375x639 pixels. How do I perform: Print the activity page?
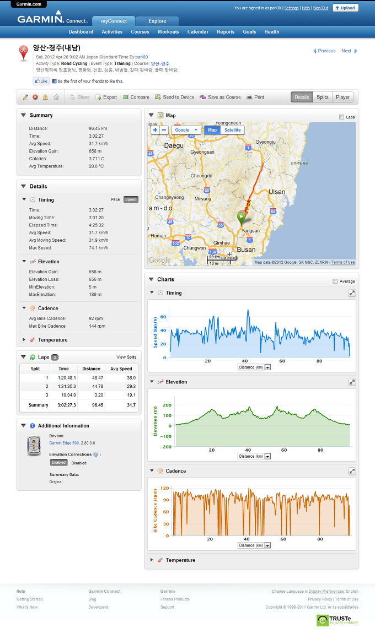255,97
